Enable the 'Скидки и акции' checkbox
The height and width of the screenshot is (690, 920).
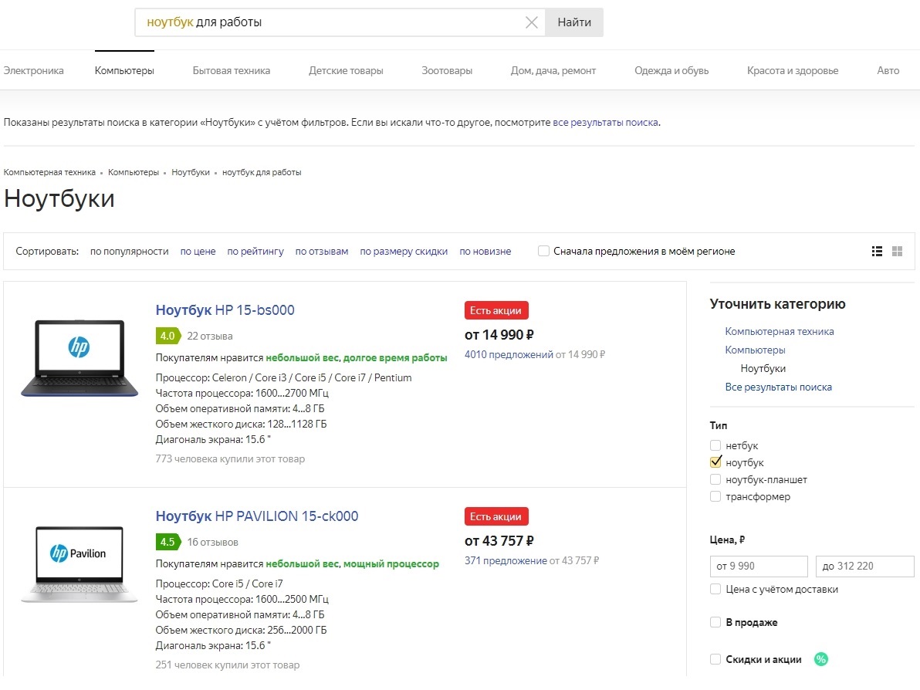tap(715, 659)
